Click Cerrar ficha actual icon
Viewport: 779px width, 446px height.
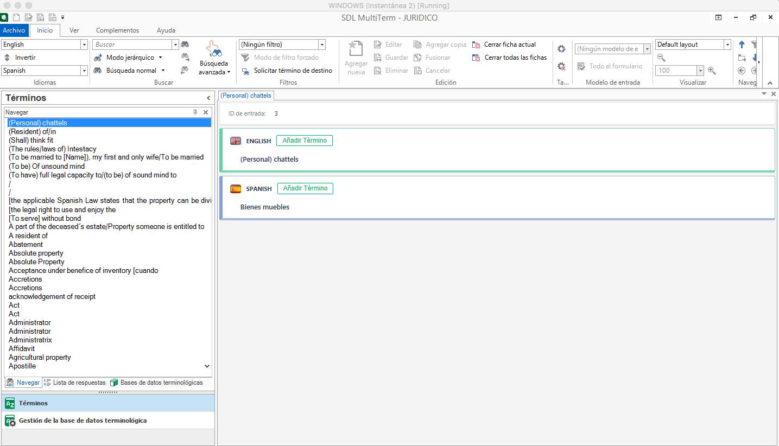(476, 44)
